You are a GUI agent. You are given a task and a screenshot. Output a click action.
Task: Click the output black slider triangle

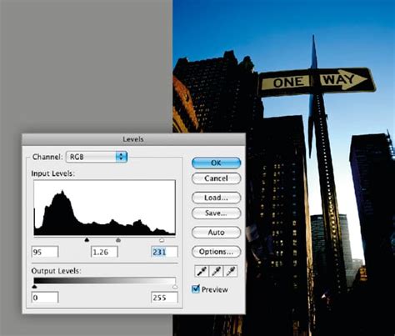(x=34, y=287)
